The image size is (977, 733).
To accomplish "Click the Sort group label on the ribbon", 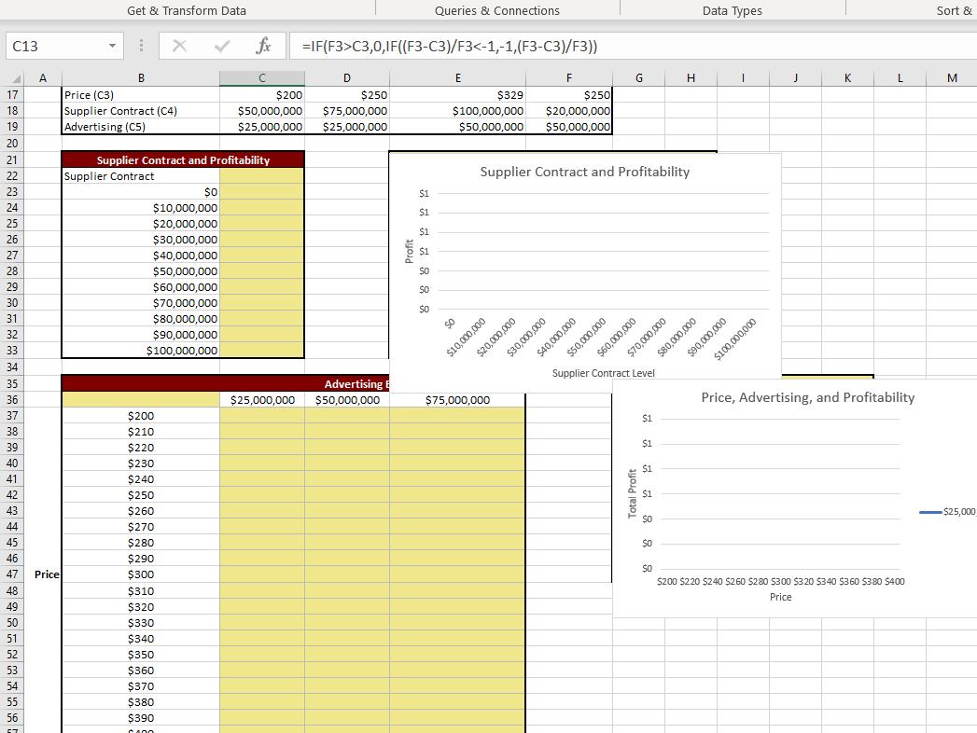I will coord(954,10).
